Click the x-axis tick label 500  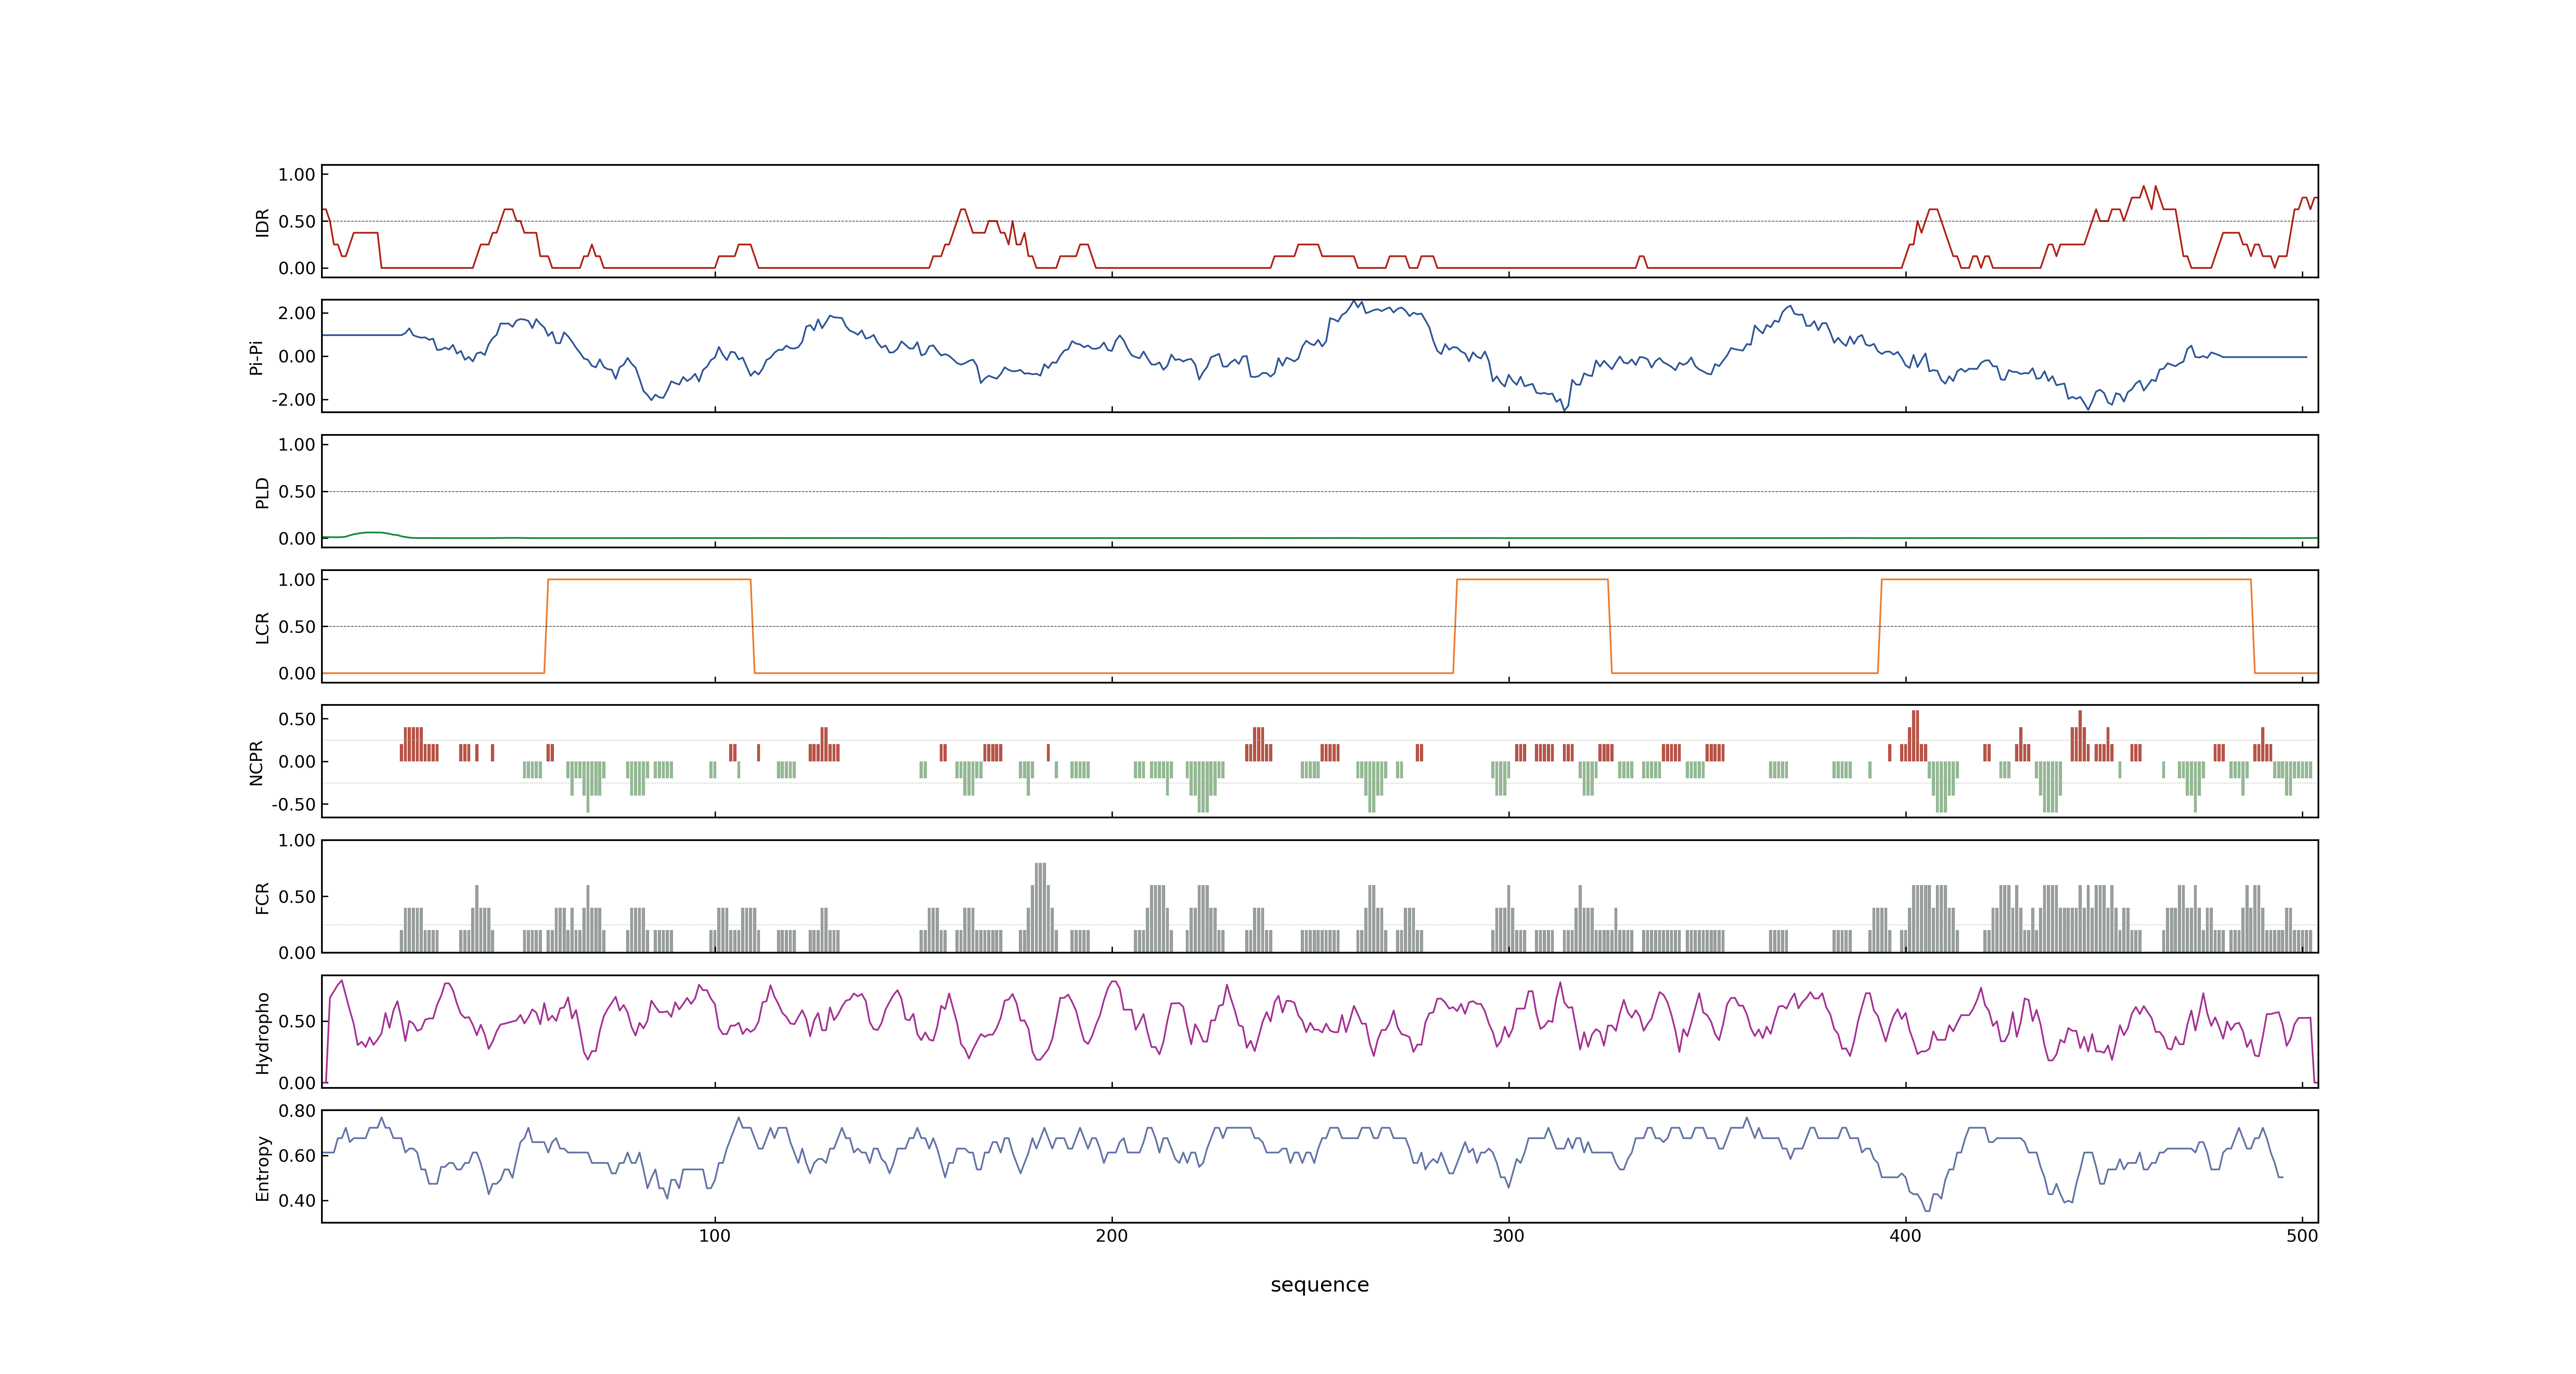tap(2302, 1236)
